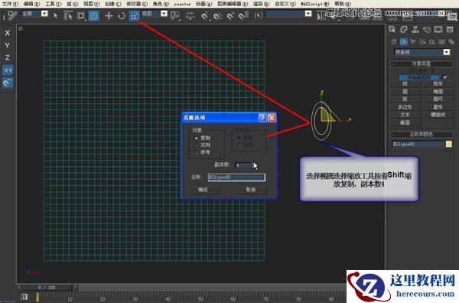The height and width of the screenshot is (303, 459).
Task: Restrict to X axis constraint
Action: coord(8,33)
